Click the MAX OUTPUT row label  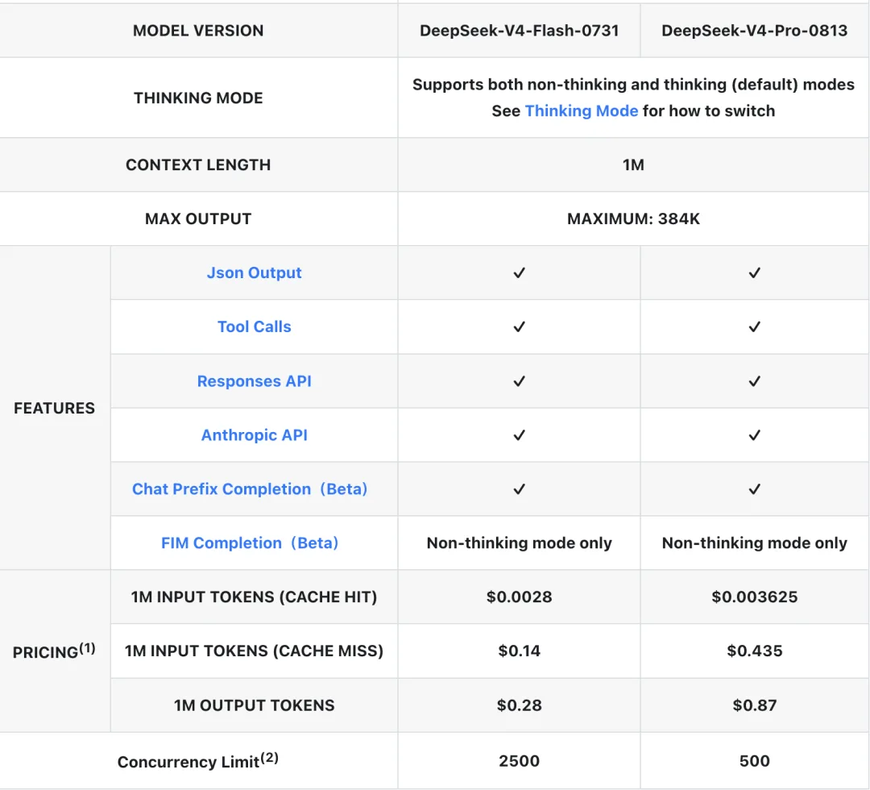198,218
